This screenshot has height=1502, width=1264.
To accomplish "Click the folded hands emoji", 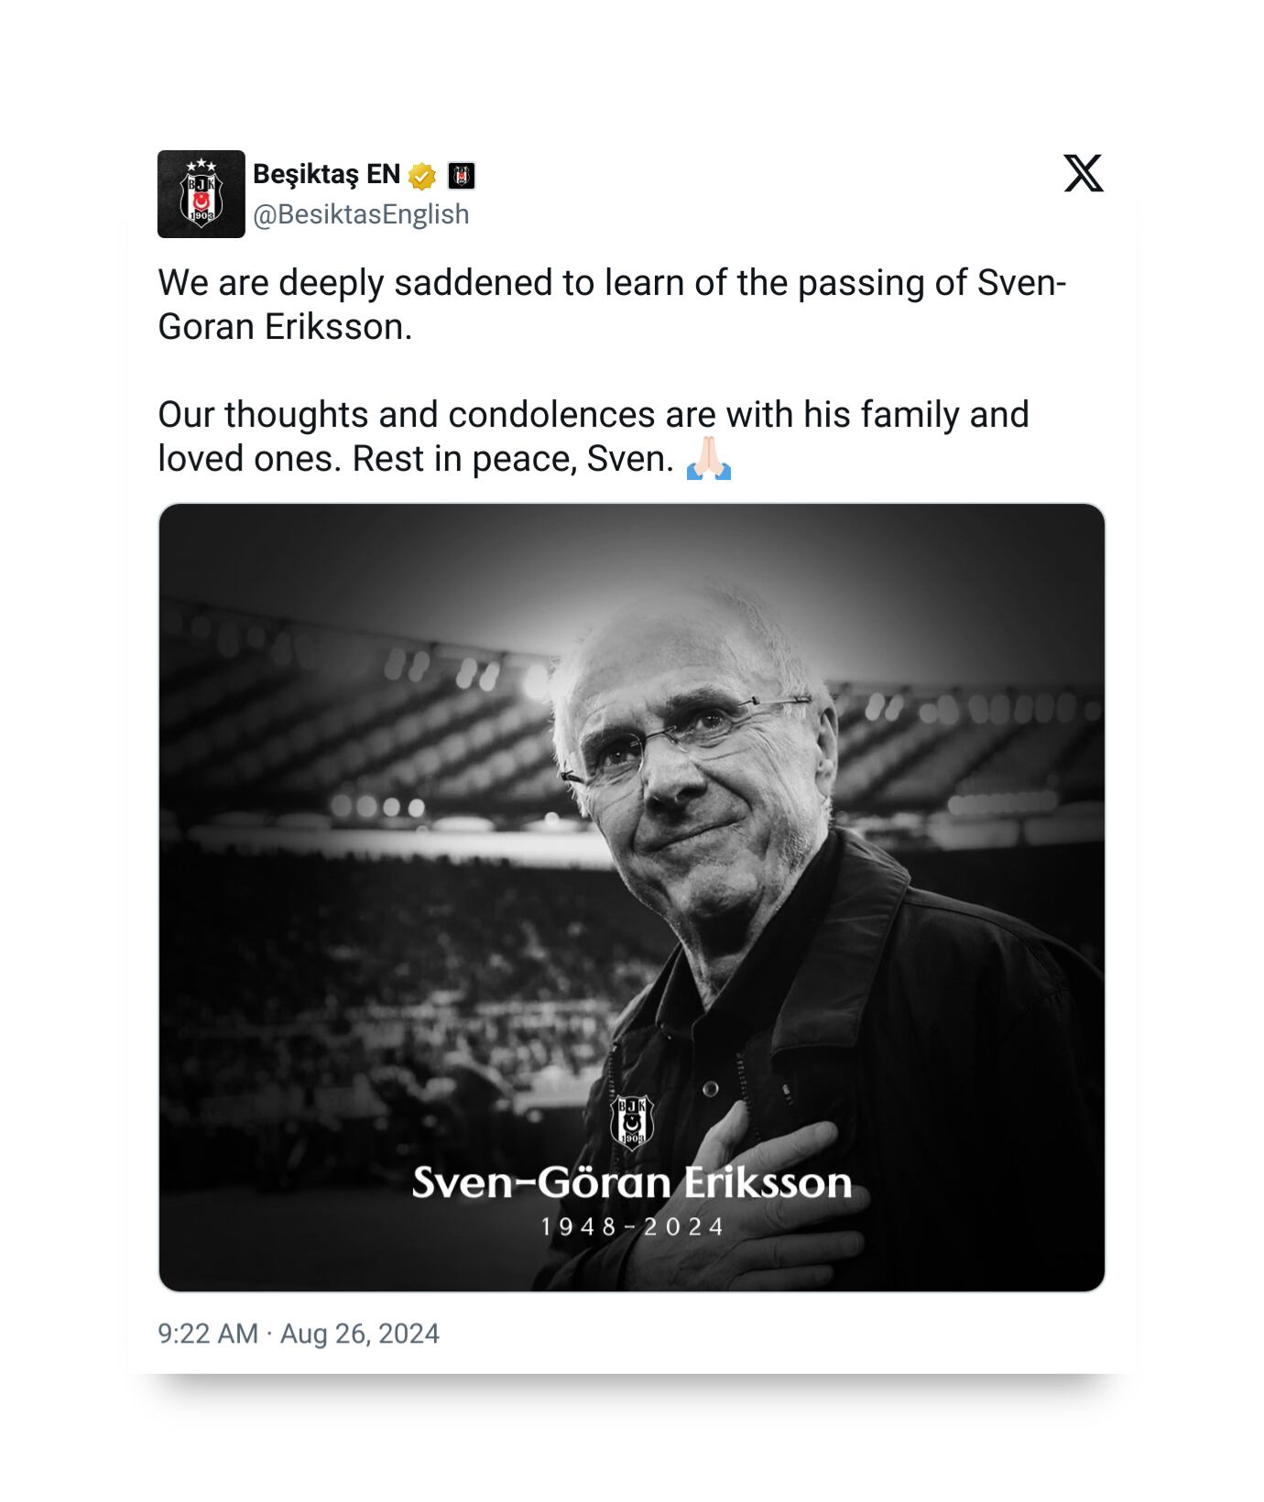I will [709, 459].
